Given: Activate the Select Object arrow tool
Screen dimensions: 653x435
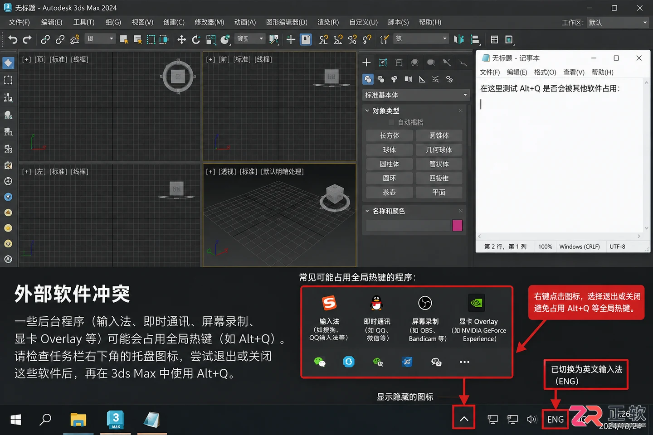Looking at the screenshot, I should (123, 39).
